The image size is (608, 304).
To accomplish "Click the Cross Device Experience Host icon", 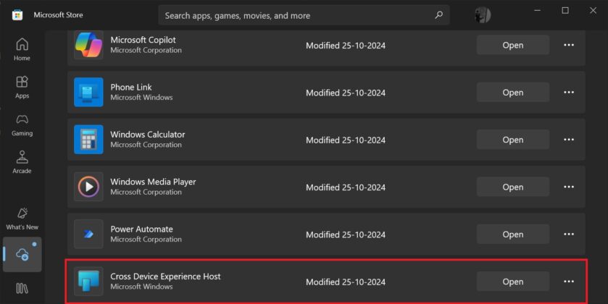I will tap(88, 282).
